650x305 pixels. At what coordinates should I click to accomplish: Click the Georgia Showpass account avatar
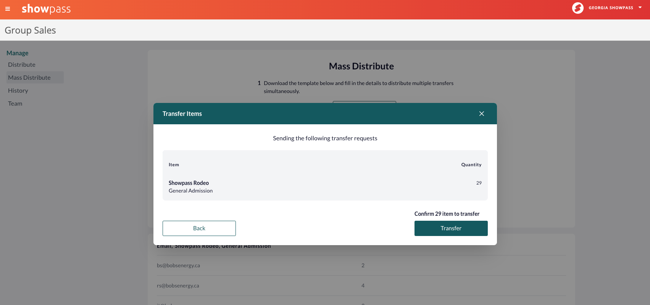tap(578, 8)
